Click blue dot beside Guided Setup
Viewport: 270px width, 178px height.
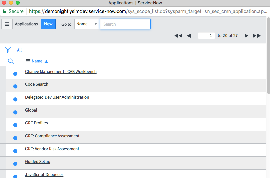pyautogui.click(x=15, y=164)
